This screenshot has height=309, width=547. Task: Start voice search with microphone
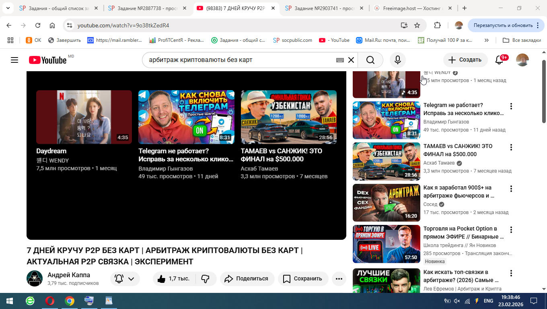(397, 60)
